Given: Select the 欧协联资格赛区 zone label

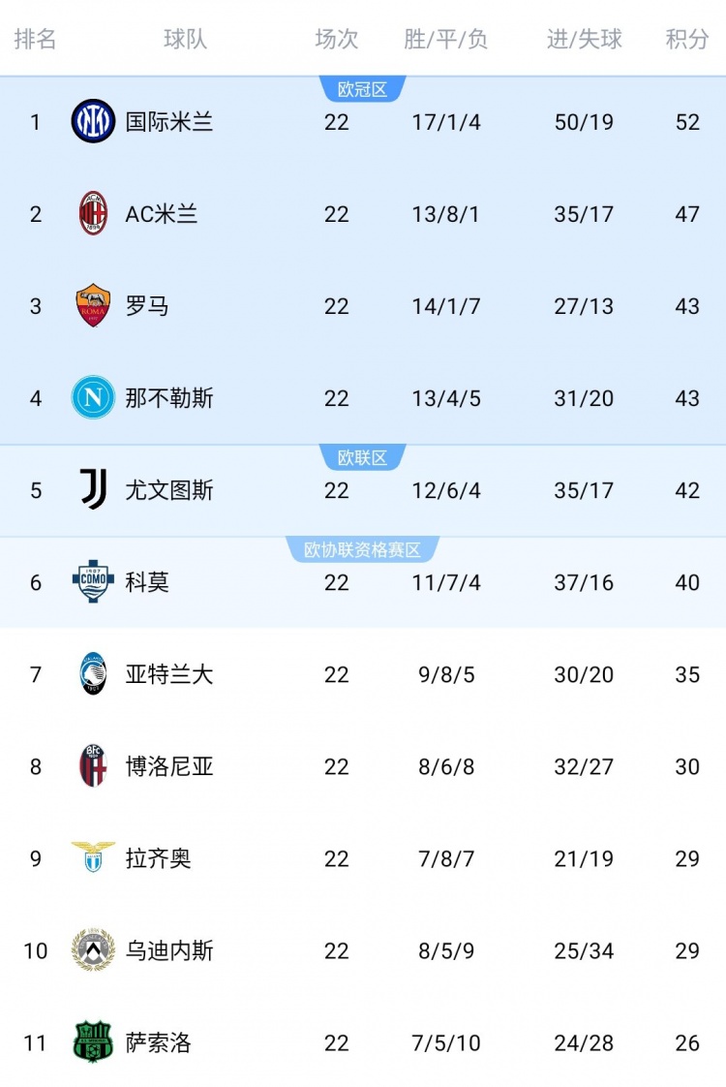Looking at the screenshot, I should pyautogui.click(x=362, y=550).
